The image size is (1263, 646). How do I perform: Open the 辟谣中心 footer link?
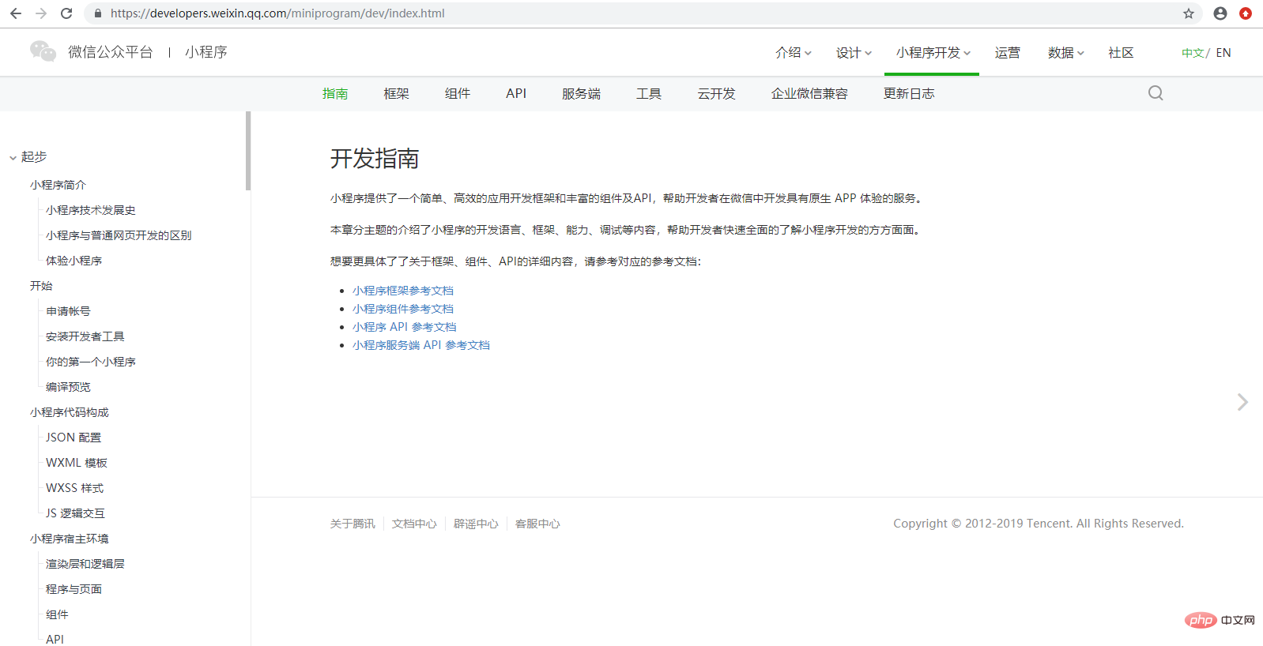476,524
